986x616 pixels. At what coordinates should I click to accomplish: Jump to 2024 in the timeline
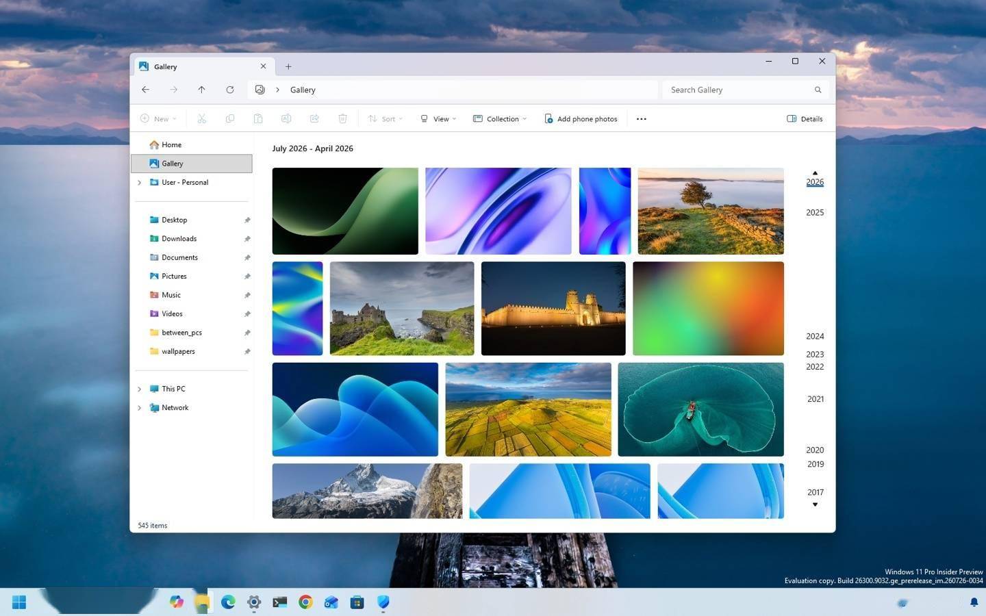click(x=815, y=336)
